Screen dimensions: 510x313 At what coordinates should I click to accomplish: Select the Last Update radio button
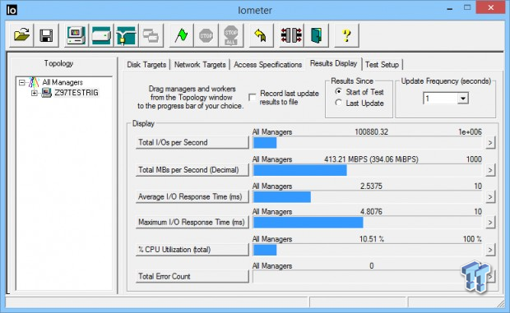339,103
